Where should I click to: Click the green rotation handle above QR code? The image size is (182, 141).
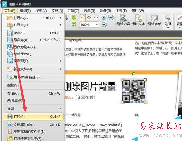point(134,74)
